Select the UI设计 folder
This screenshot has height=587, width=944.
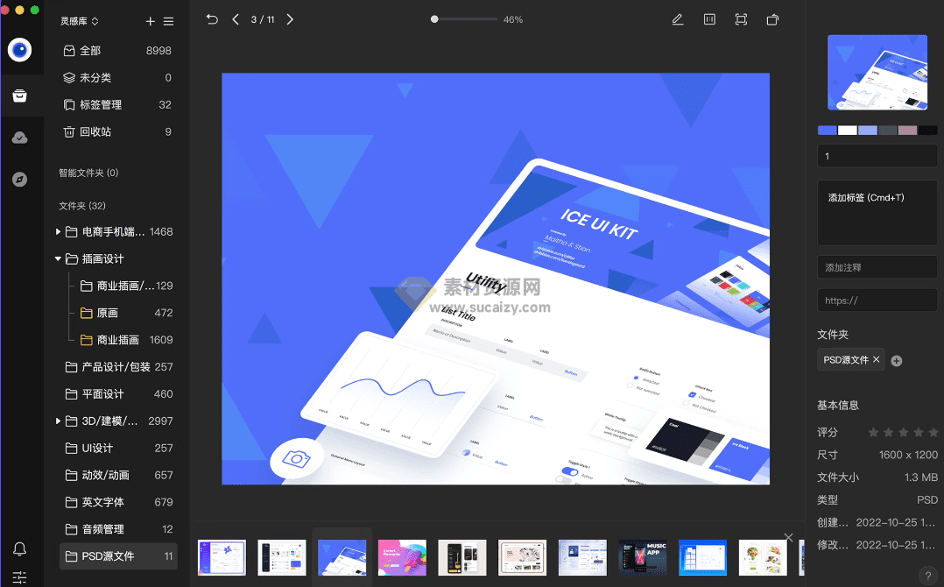97,449
